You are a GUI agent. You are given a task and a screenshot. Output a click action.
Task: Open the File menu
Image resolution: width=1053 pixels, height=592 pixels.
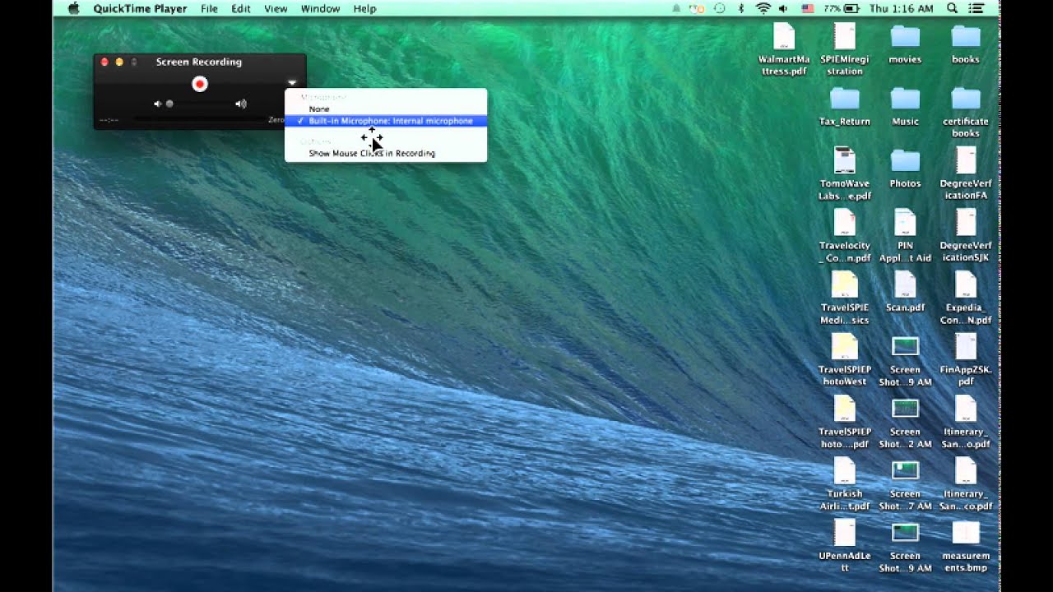click(209, 8)
